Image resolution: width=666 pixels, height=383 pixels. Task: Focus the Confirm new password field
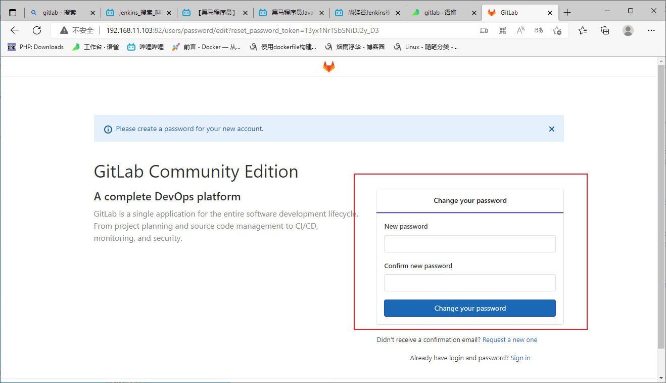click(x=470, y=283)
